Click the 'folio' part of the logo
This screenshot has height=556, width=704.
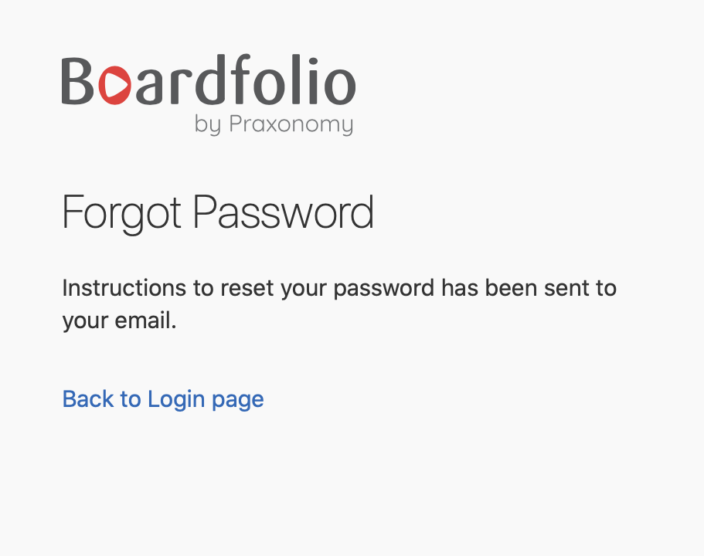[295, 80]
